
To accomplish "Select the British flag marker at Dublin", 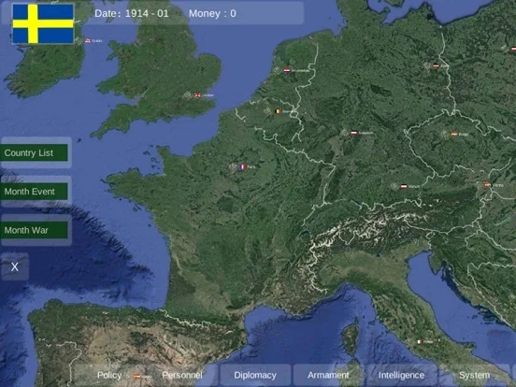I will click(88, 41).
